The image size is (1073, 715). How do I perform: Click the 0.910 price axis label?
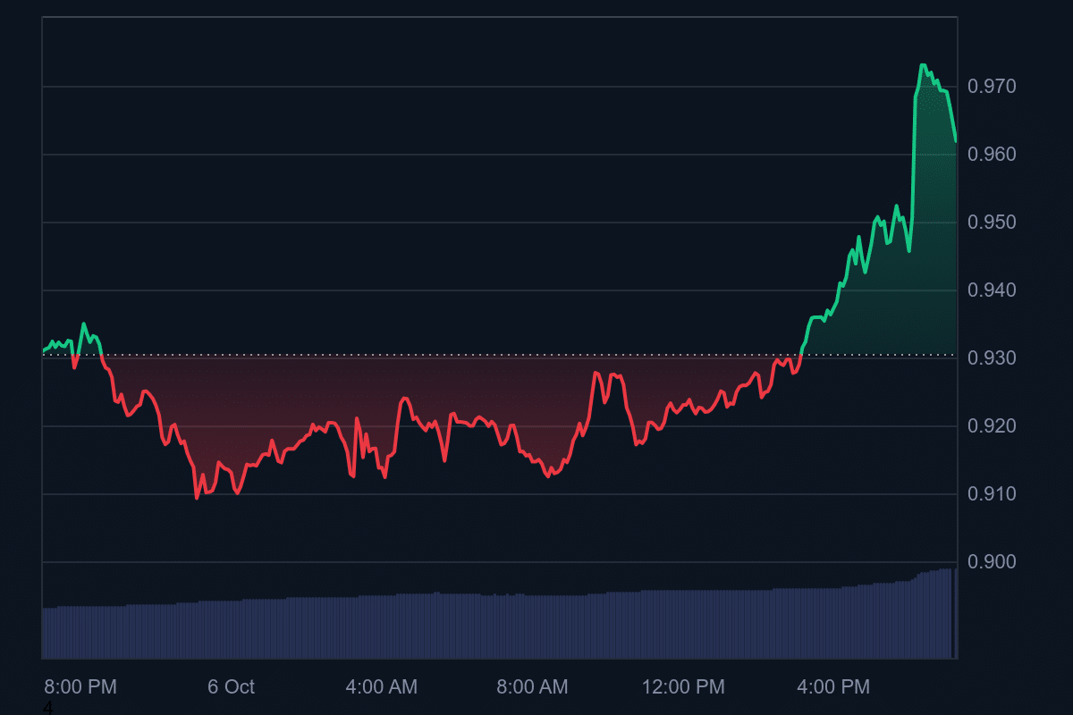(992, 494)
